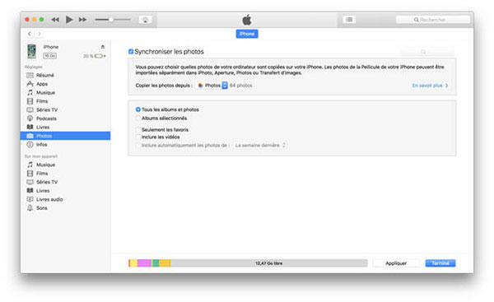Click the photos search field in content
The image size is (494, 302).
point(427,52)
